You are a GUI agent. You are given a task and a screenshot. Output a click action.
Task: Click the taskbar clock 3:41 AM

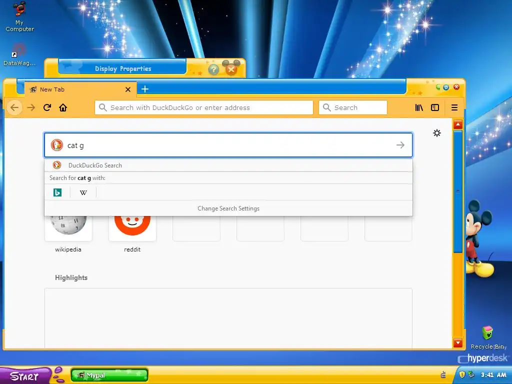[493, 375]
